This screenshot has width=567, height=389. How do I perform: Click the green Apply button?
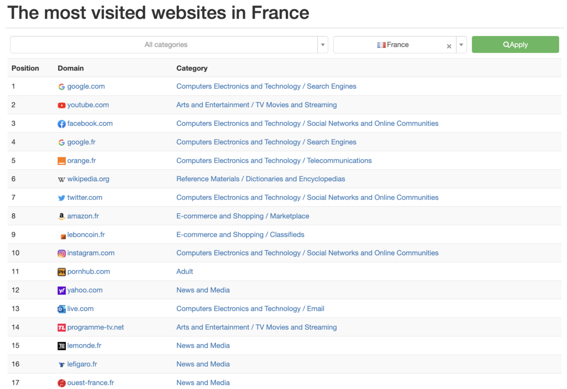coord(515,44)
